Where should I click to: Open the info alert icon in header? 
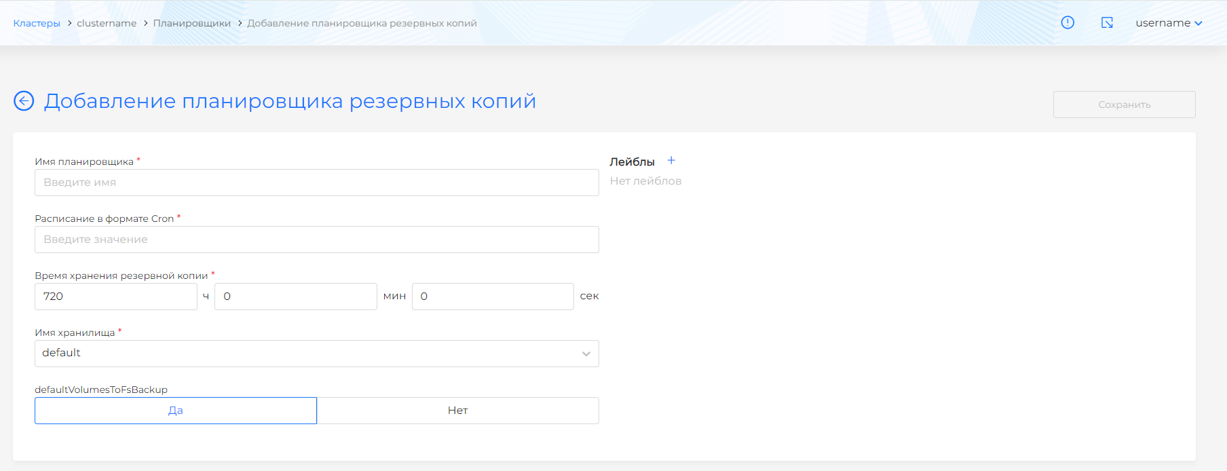tap(1068, 22)
